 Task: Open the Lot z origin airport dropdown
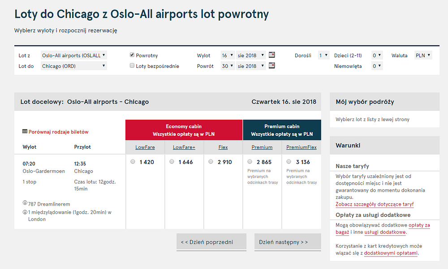pyautogui.click(x=74, y=55)
